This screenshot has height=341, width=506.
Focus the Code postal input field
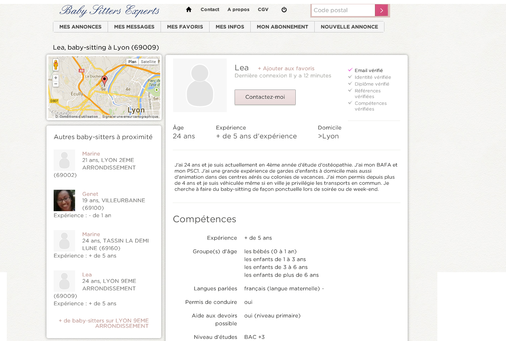[x=343, y=10]
